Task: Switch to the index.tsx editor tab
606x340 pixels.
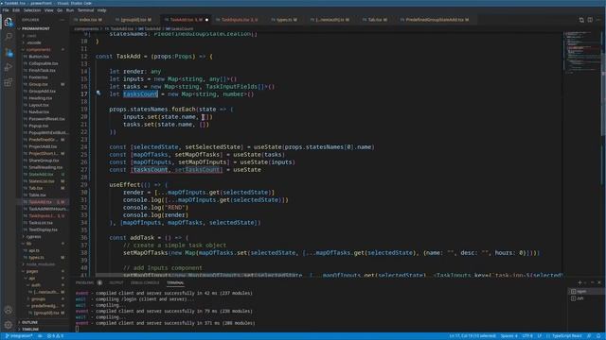Action: [x=91, y=20]
